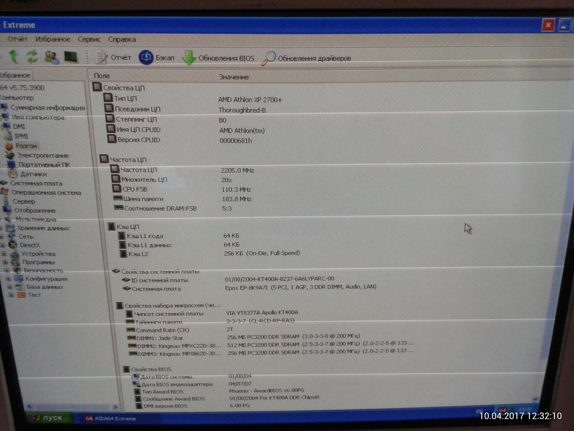Expand the Безопасность tree node
Screen dimensions: 574x431
click(6, 270)
